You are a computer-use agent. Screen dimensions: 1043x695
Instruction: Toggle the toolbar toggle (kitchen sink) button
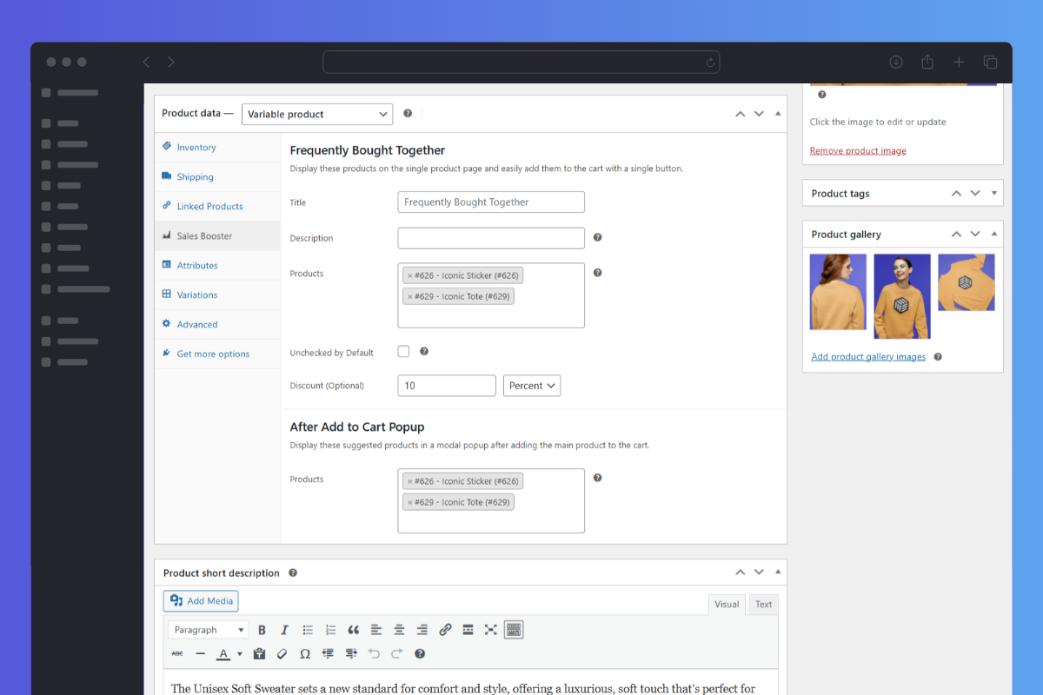click(x=514, y=630)
